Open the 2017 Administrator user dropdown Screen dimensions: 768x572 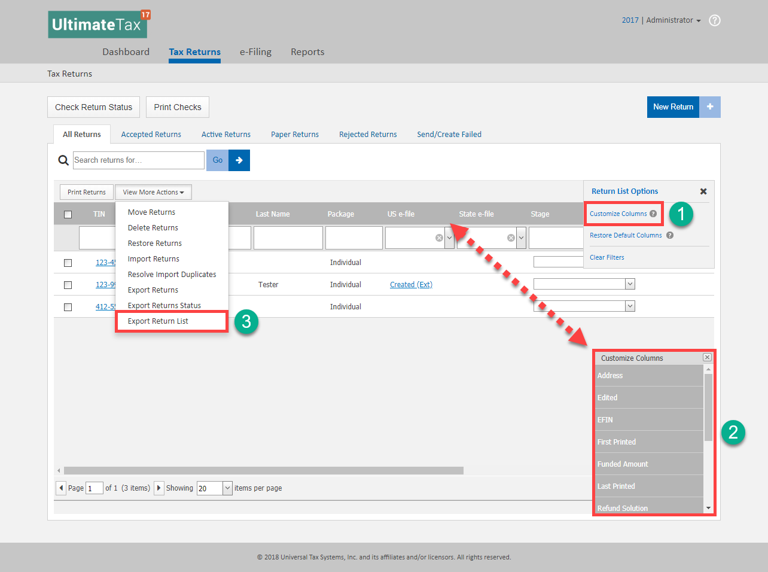click(x=661, y=20)
